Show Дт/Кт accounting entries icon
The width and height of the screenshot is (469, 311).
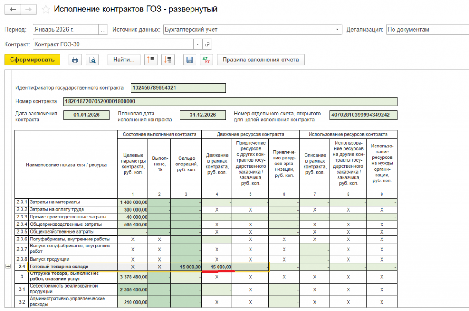pos(207,60)
